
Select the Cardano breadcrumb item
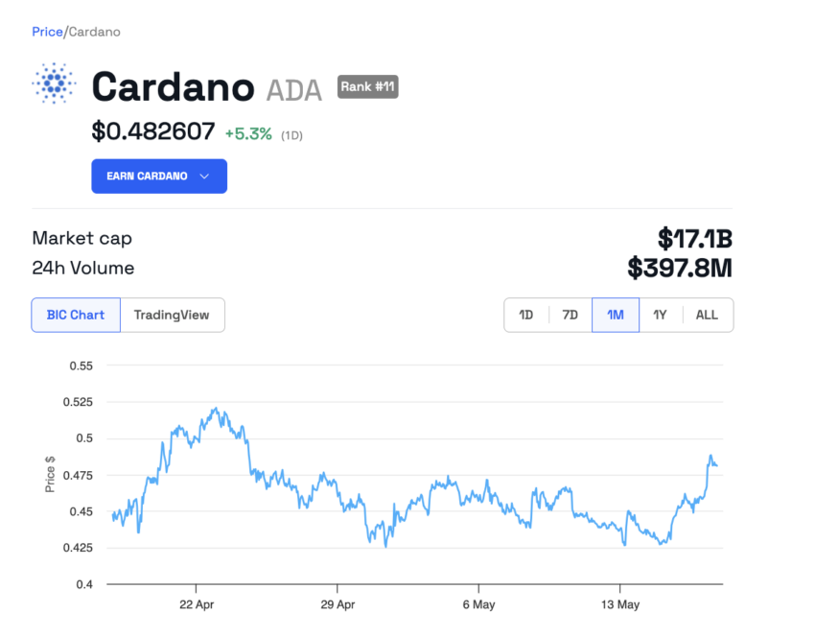96,32
